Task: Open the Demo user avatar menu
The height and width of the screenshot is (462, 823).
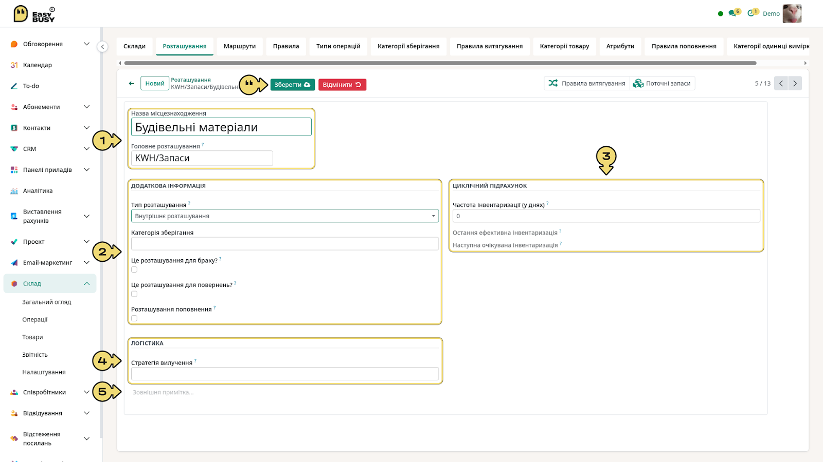Action: (792, 13)
